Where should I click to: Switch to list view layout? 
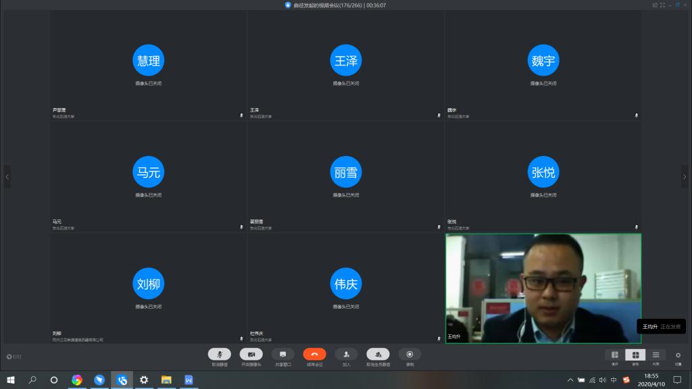pyautogui.click(x=656, y=355)
